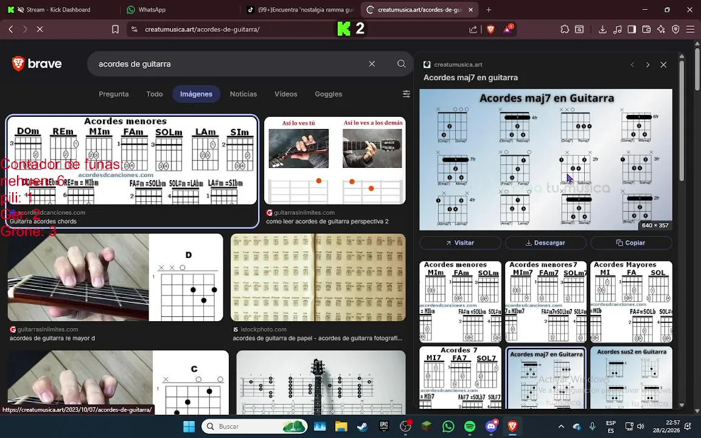Open Epic Games launcher from the taskbar
Viewport: 701px width, 438px height.
[x=383, y=426]
